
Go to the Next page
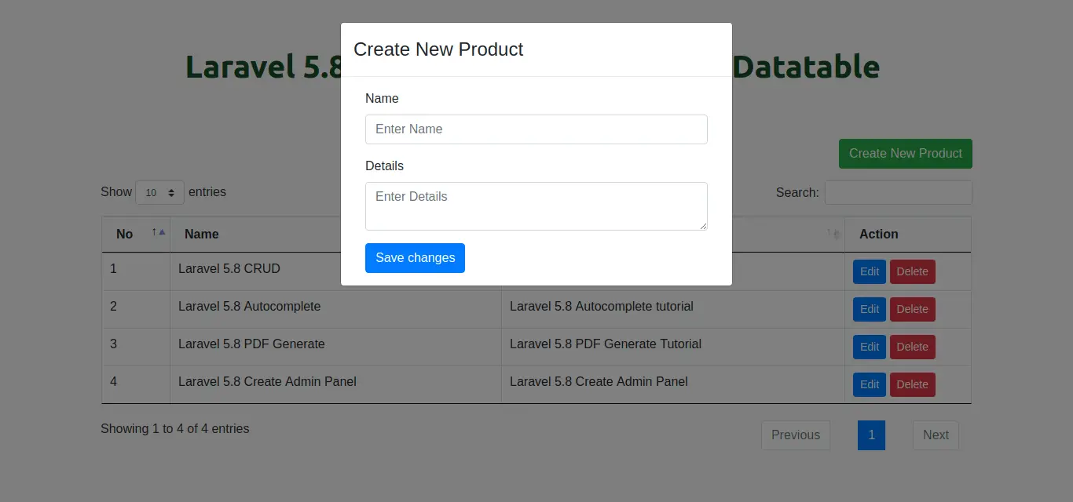tap(935, 435)
